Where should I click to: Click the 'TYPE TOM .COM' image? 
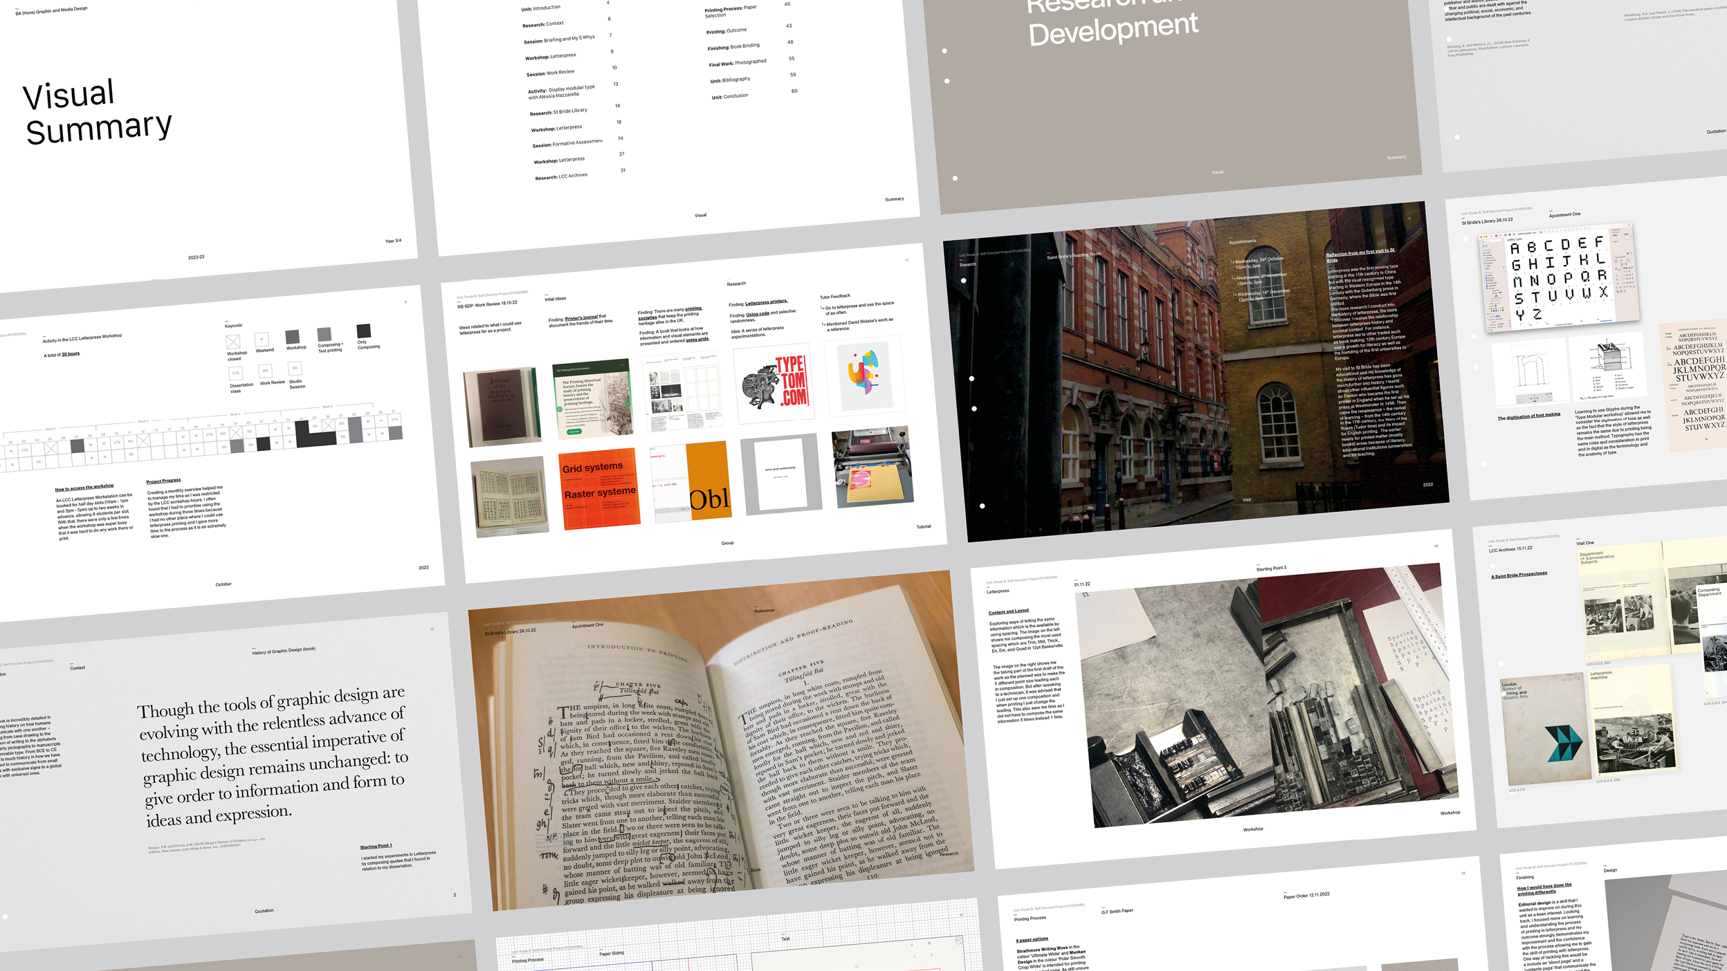[x=773, y=383]
